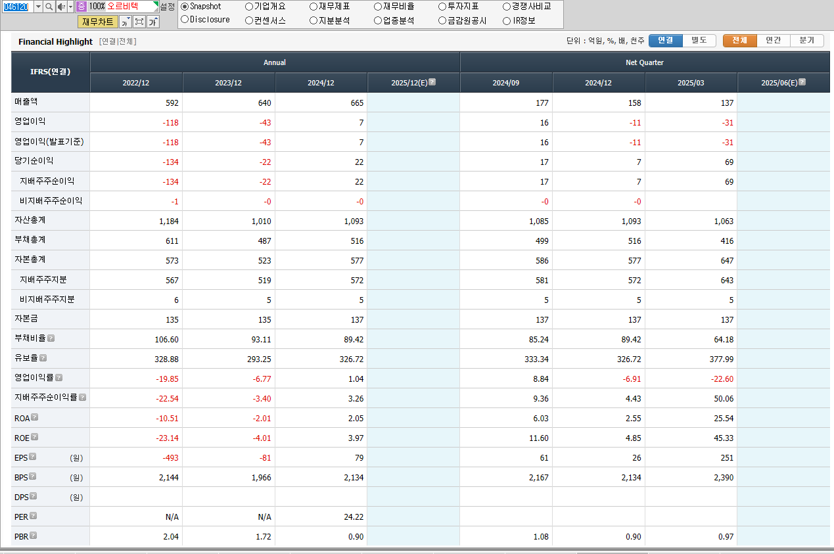Select the IR정보 radio button

pyautogui.click(x=507, y=20)
